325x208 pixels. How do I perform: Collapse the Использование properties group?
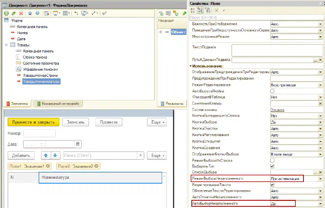[191, 66]
